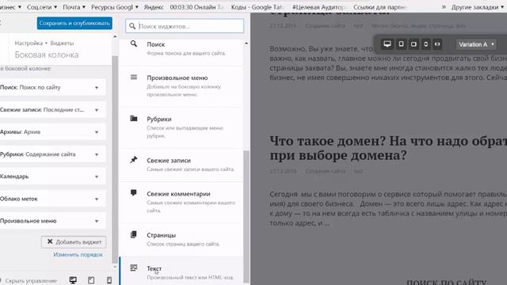Select the Свежие комментарии speech bubble icon
Viewport: 507px width, 285px height.
(x=134, y=193)
